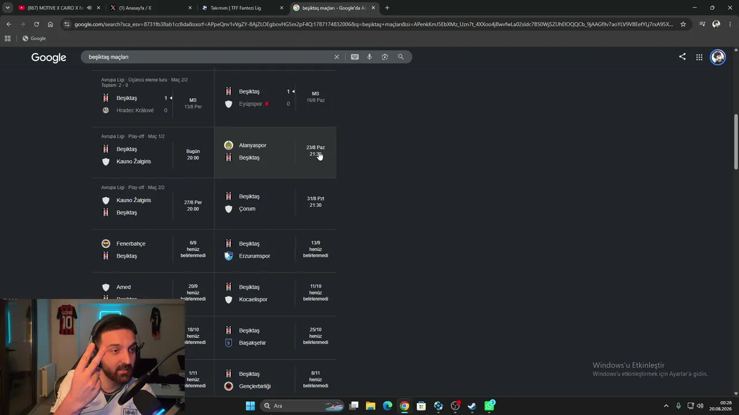Open the Beşiktaş vs Çorum fixture
This screenshot has height=415, width=739.
tap(275, 203)
